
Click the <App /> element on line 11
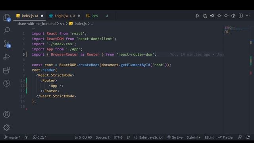pos(56,86)
